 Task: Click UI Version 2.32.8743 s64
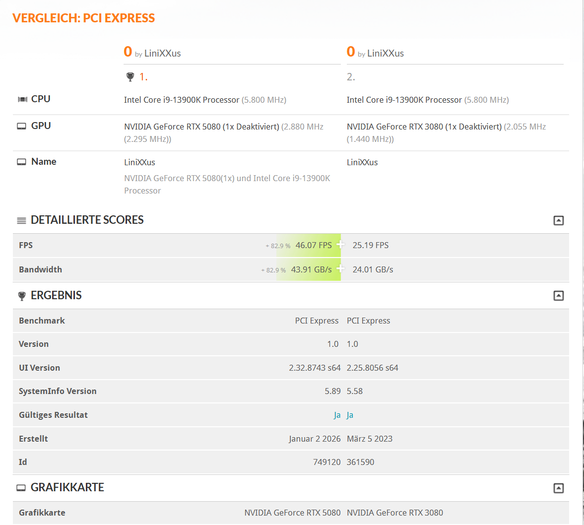[x=315, y=368]
